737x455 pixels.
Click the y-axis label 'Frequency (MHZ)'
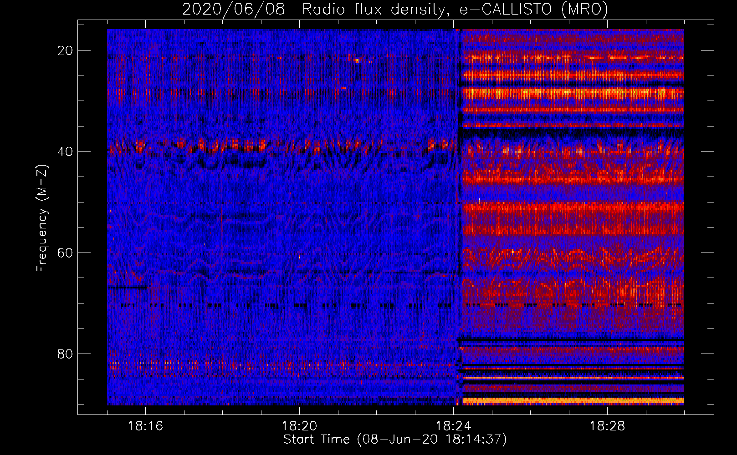tap(42, 218)
